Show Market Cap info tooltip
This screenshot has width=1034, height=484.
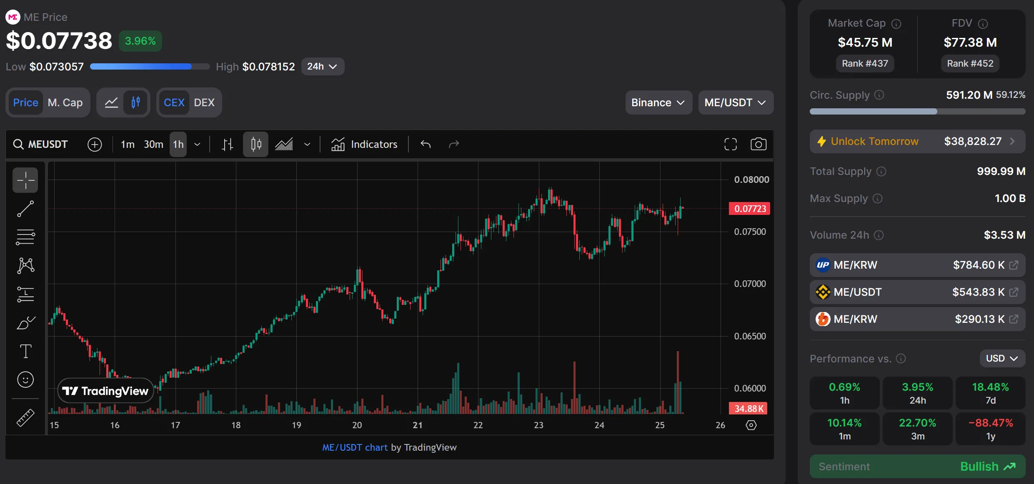(x=896, y=24)
